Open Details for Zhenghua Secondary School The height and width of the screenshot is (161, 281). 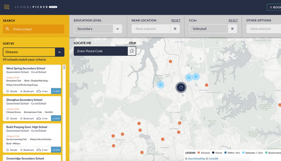(12, 118)
